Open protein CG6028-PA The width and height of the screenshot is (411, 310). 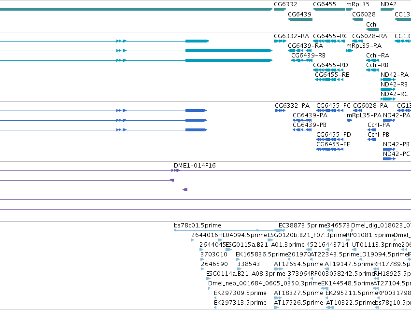click(370, 106)
